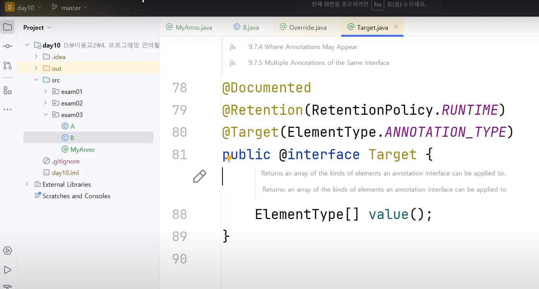The image size is (539, 289).
Task: Select the out folder row
Action: pyautogui.click(x=88, y=68)
